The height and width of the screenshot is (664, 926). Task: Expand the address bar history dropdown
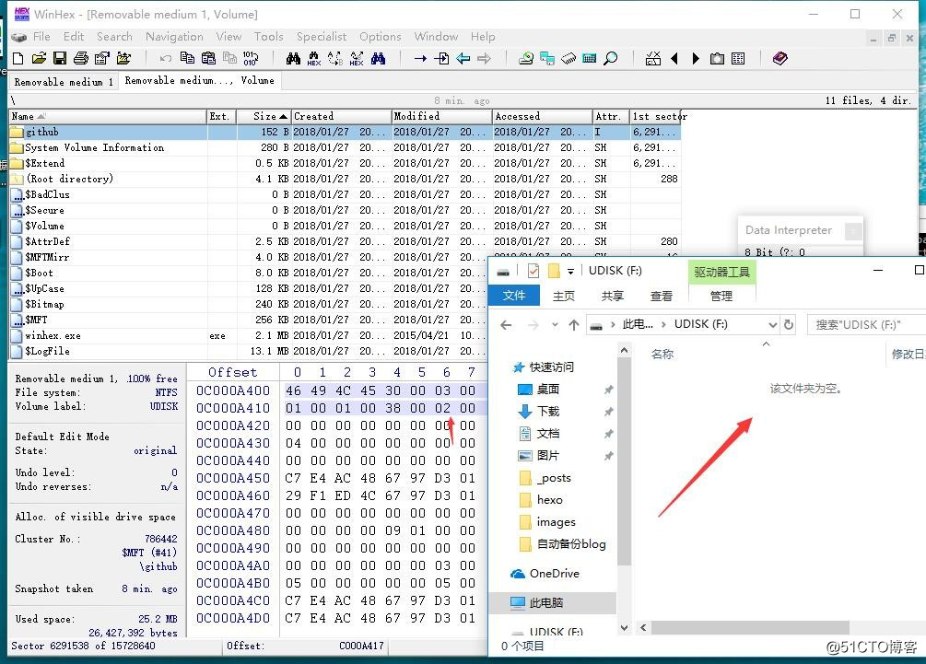(x=772, y=324)
